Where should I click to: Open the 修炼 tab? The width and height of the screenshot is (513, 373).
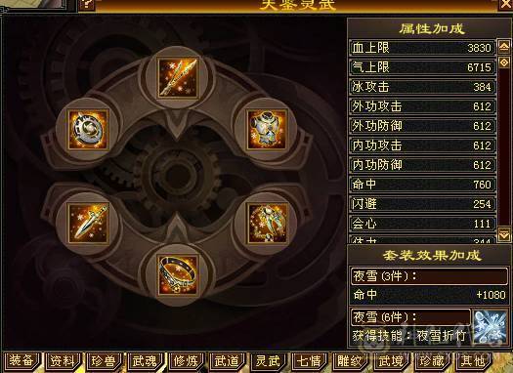187,361
